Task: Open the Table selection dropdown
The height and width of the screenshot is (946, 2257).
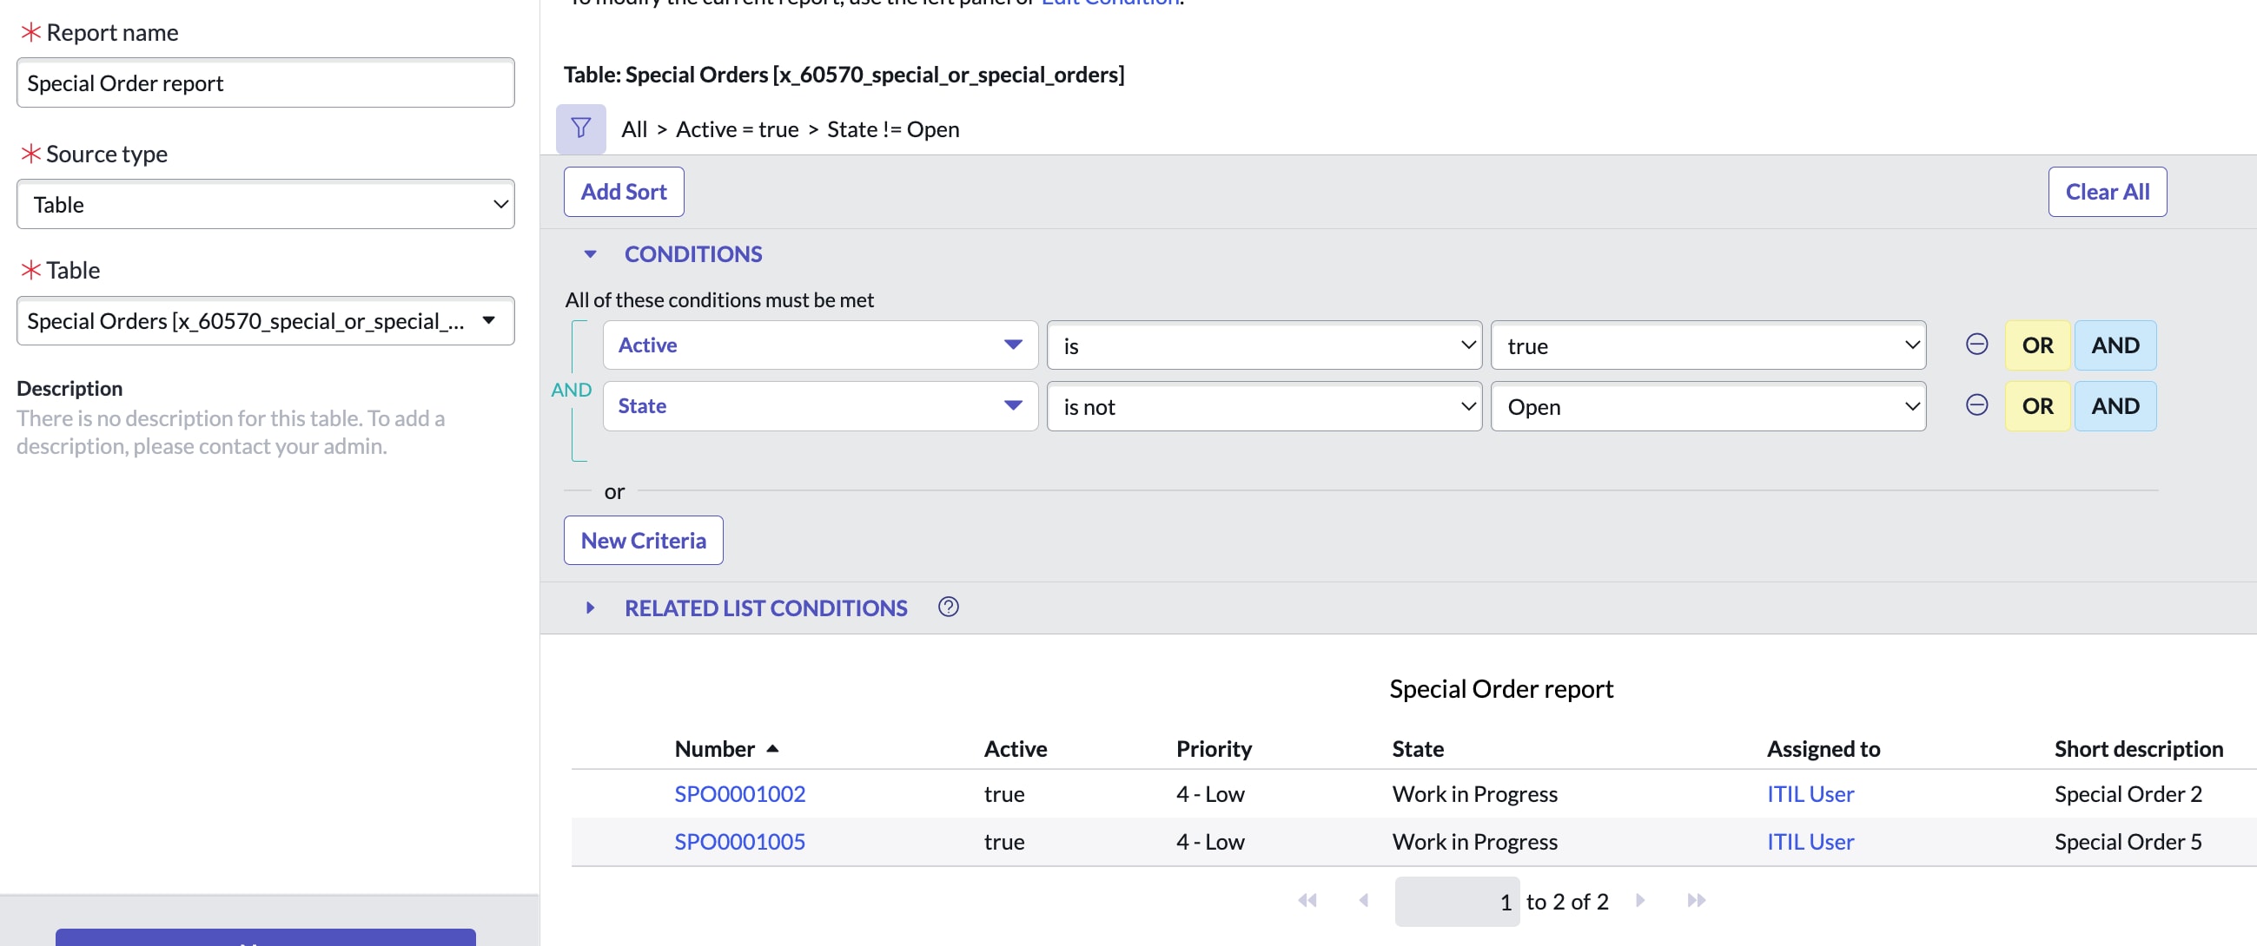Action: [265, 321]
